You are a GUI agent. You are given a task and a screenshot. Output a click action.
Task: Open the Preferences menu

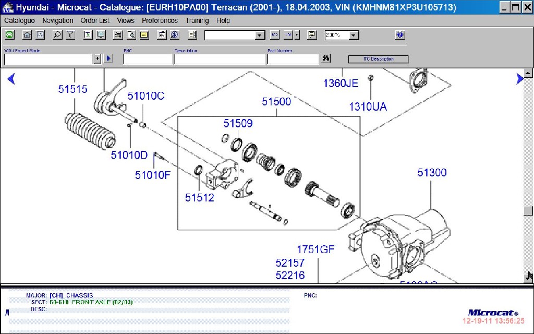(160, 21)
